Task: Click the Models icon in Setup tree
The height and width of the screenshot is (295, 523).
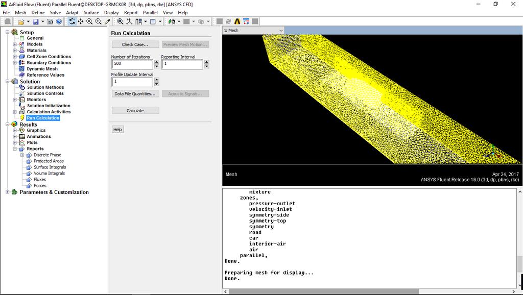Action: [x=21, y=44]
